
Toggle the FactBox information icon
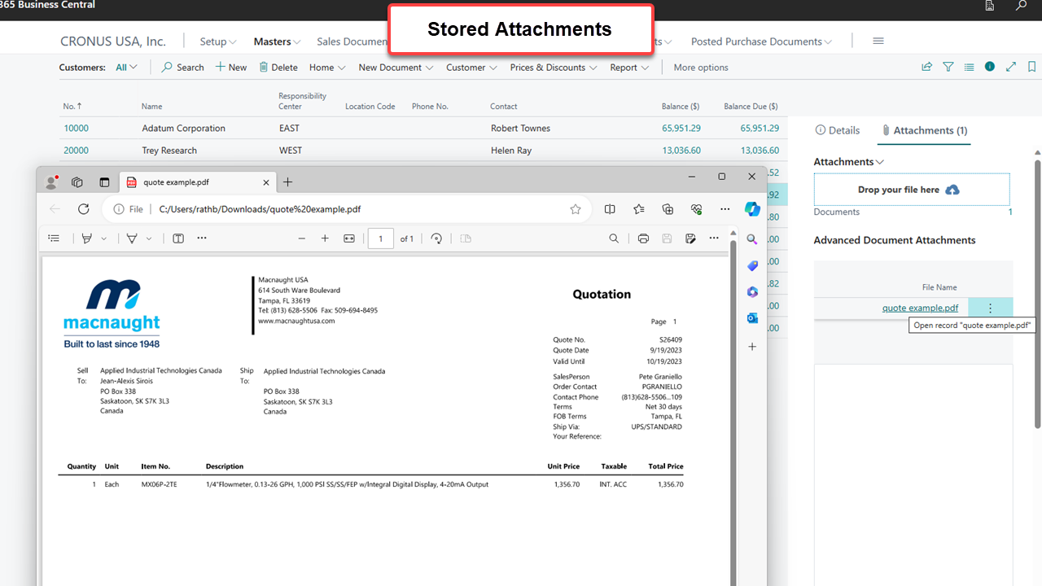[990, 67]
